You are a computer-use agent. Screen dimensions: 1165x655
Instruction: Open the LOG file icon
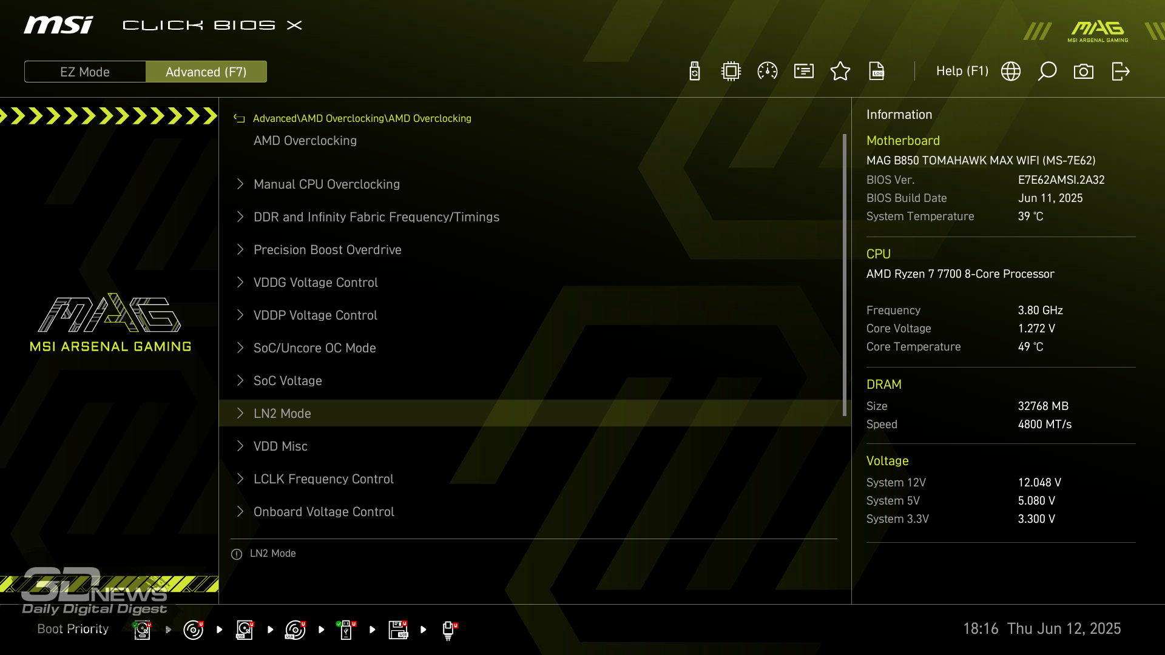(x=877, y=72)
